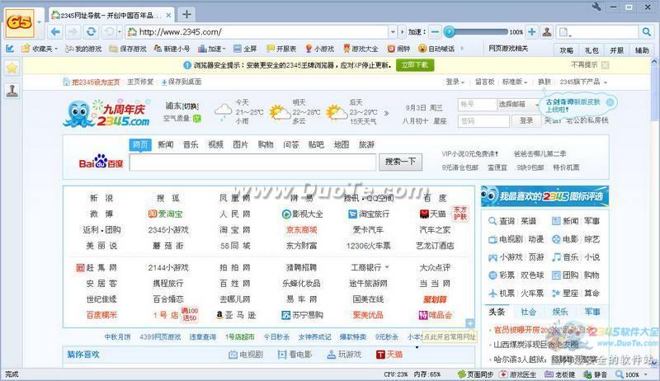Toggle 静音 mute in status bar
Screen dimensions: 660x381
point(595,374)
